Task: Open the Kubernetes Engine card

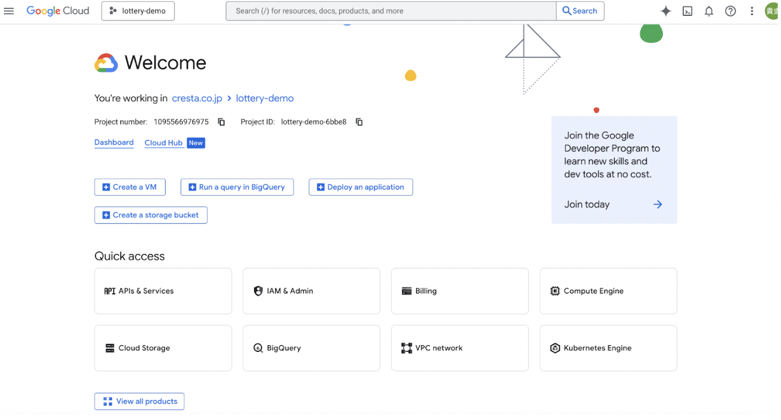Action: pos(608,348)
